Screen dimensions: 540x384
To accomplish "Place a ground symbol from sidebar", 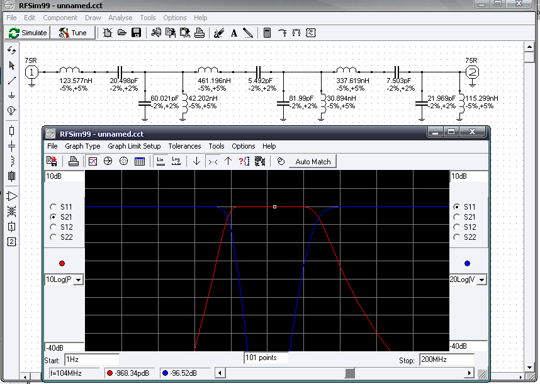I will pos(11,96).
